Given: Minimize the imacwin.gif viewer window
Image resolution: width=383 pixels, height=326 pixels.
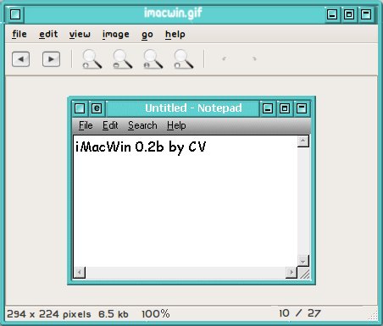Looking at the screenshot, I should point(332,14).
